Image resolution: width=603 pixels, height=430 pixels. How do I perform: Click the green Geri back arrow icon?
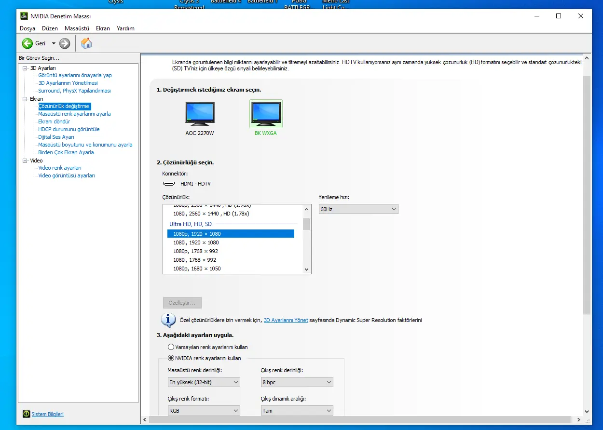click(x=27, y=43)
